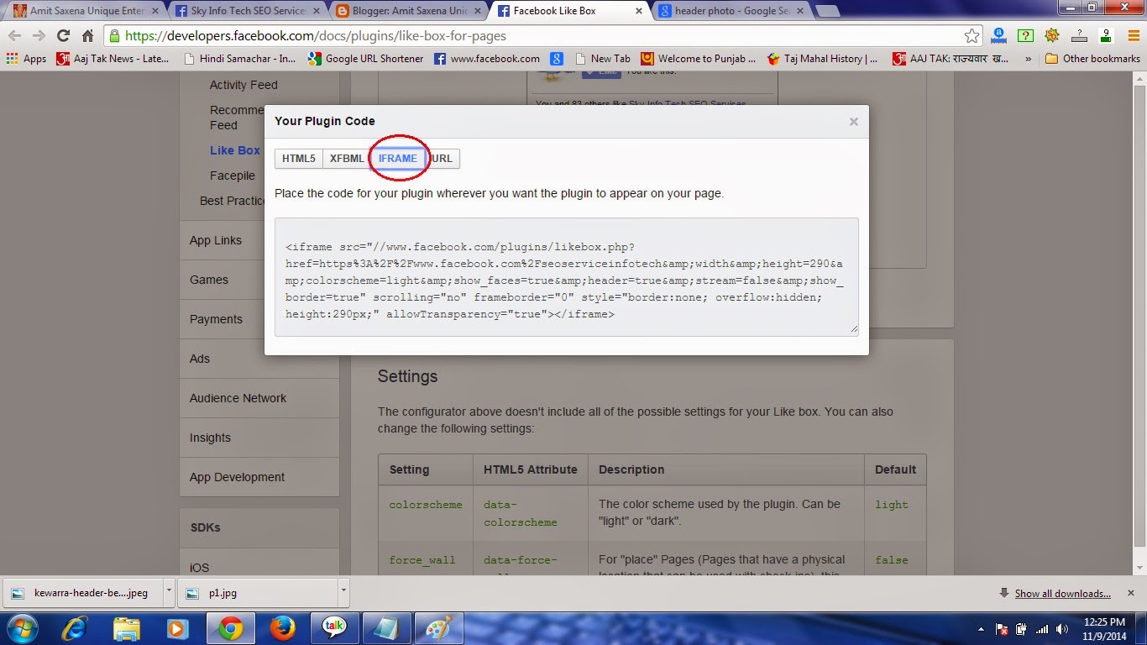This screenshot has height=645, width=1147.
Task: Open the App Development sidebar section
Action: click(x=259, y=477)
